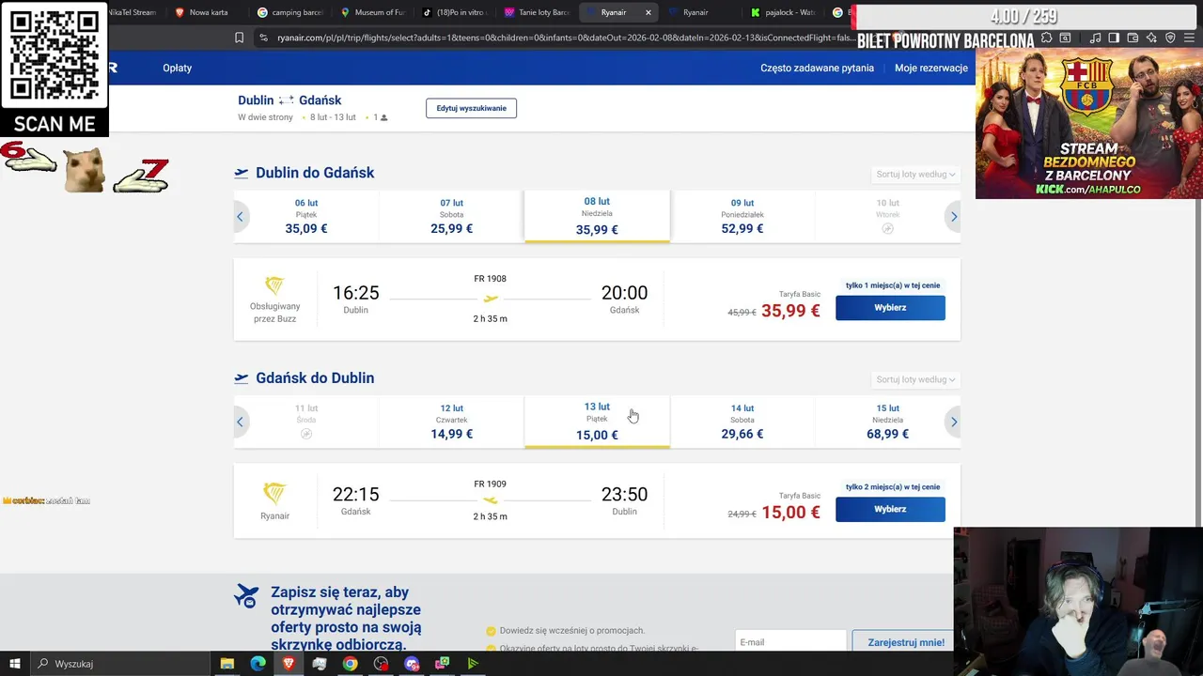Open 'Często zadawane pytania' link
The height and width of the screenshot is (676, 1203).
pos(817,68)
